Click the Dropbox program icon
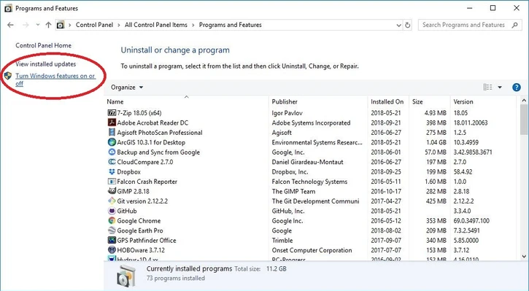 coord(112,171)
